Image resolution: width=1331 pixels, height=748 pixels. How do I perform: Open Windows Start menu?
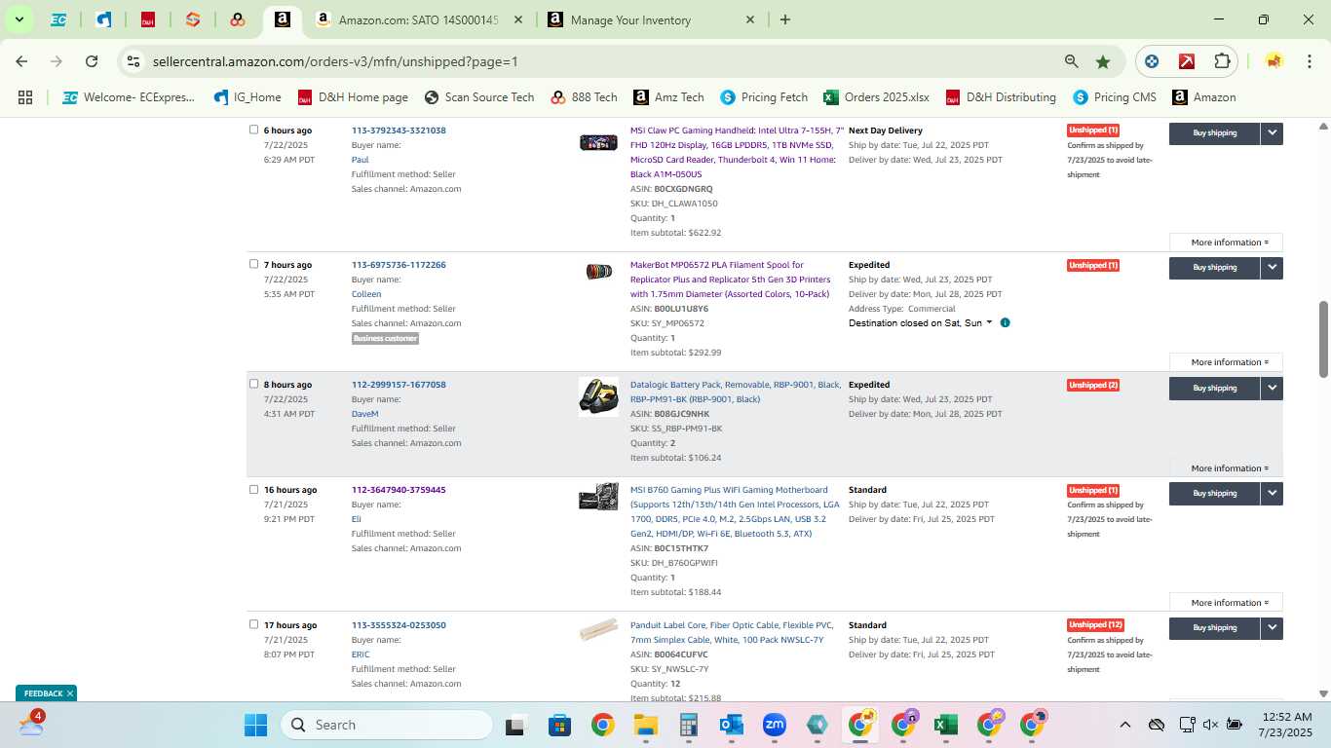(x=255, y=725)
